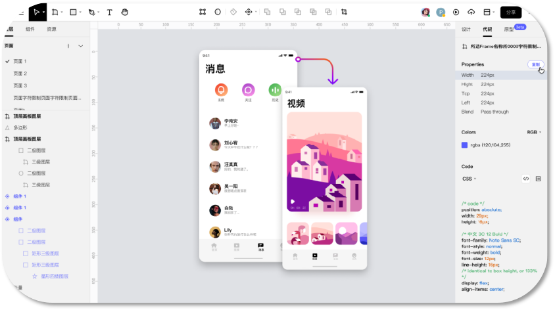555x310 pixels.
Task: Click the crop icon in toolbar
Action: tap(344, 12)
